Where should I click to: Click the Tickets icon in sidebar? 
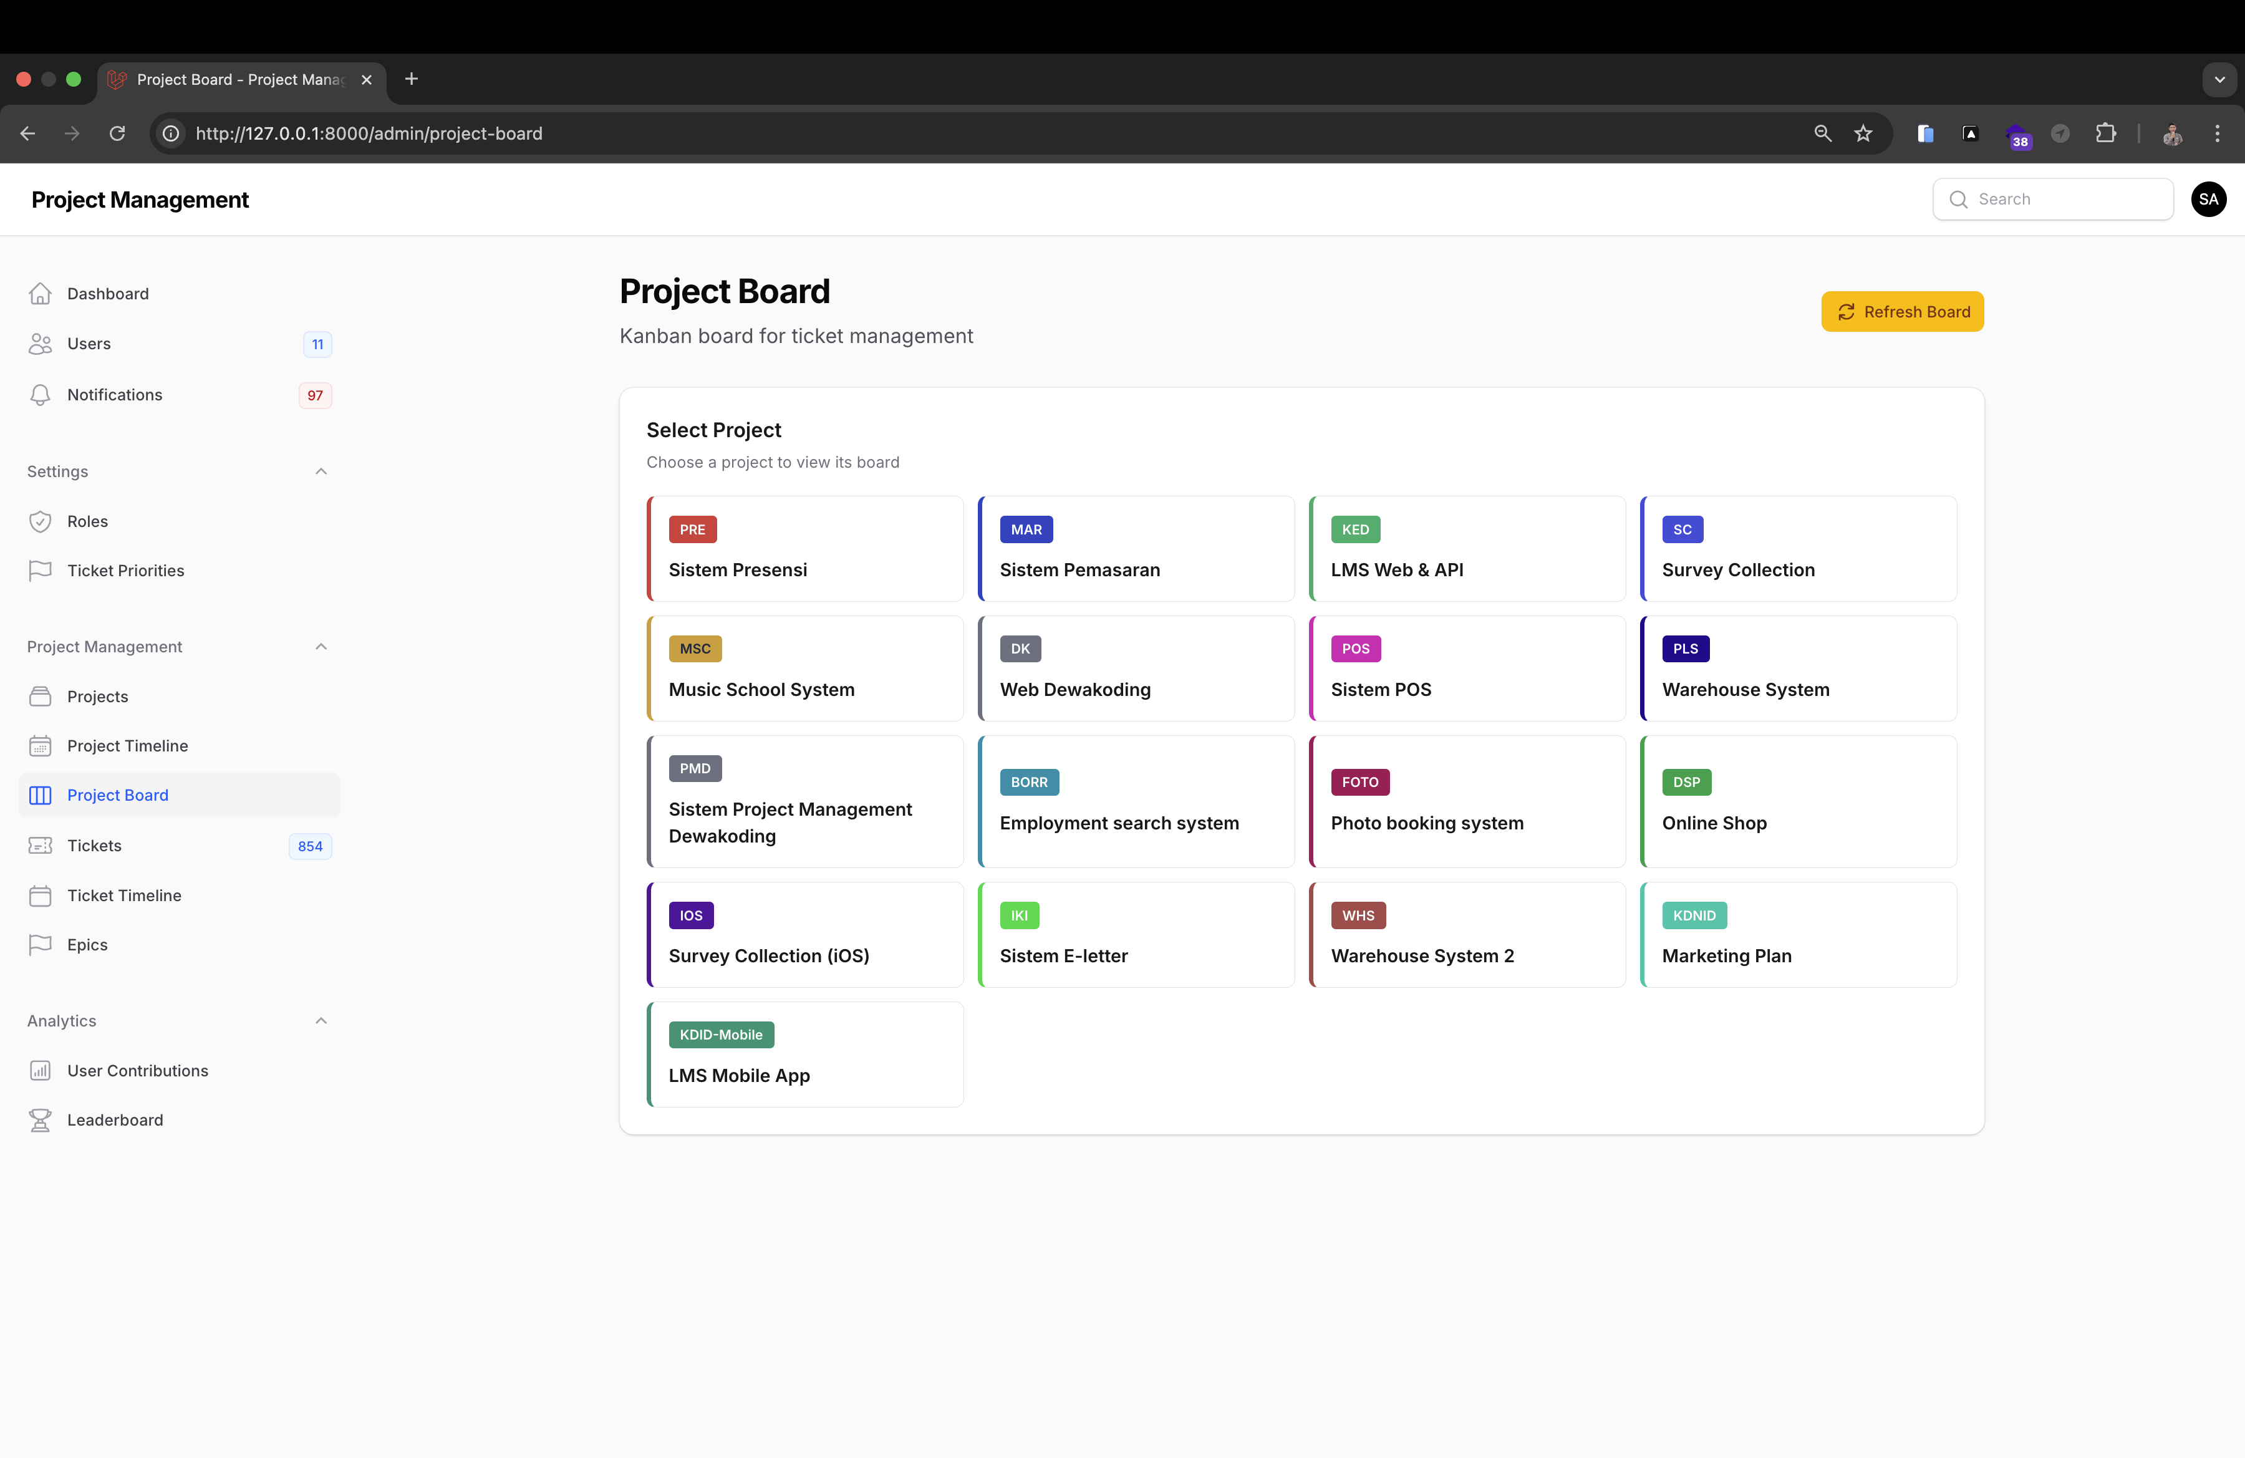click(40, 845)
